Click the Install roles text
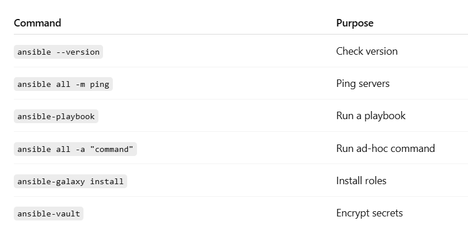This screenshot has height=240, width=468. 361,181
